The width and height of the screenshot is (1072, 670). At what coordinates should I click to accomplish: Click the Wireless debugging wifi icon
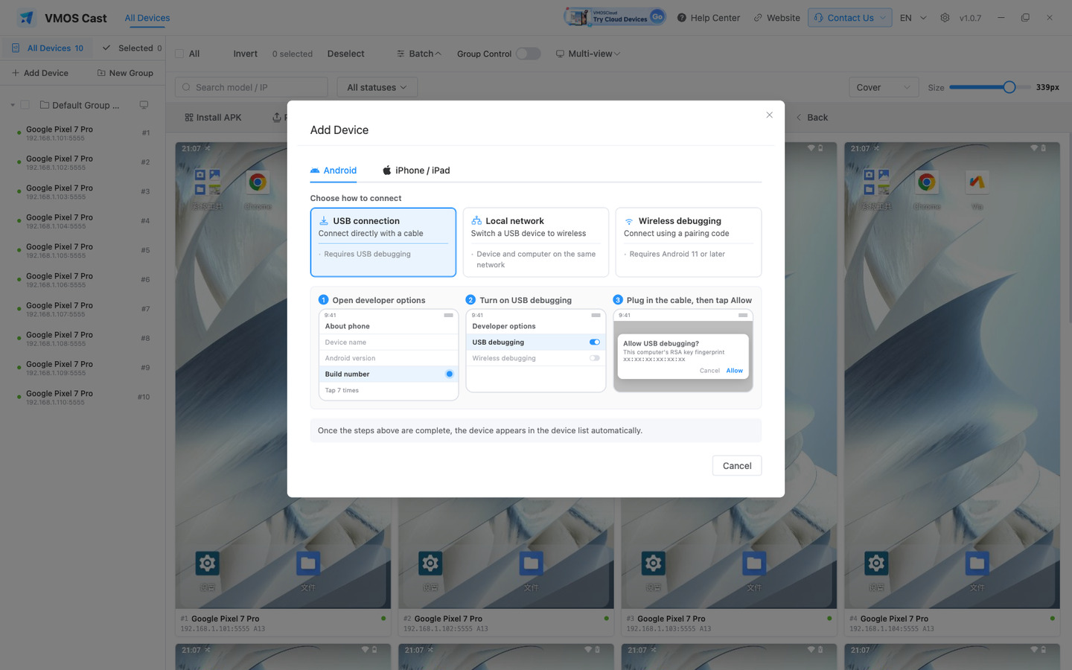coord(629,221)
